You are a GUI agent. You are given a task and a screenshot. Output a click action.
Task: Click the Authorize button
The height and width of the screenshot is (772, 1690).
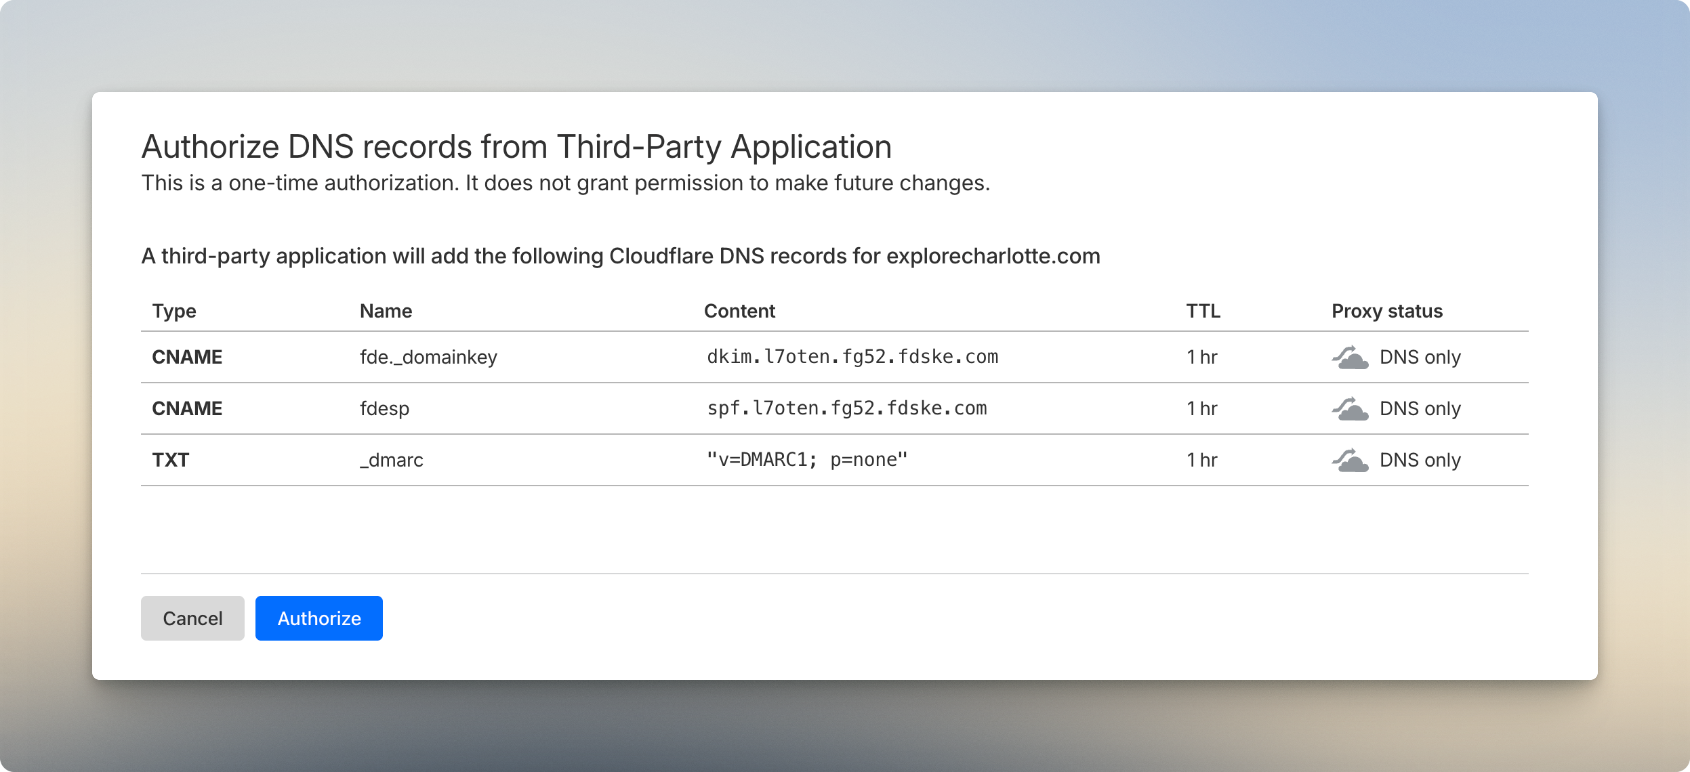point(318,618)
